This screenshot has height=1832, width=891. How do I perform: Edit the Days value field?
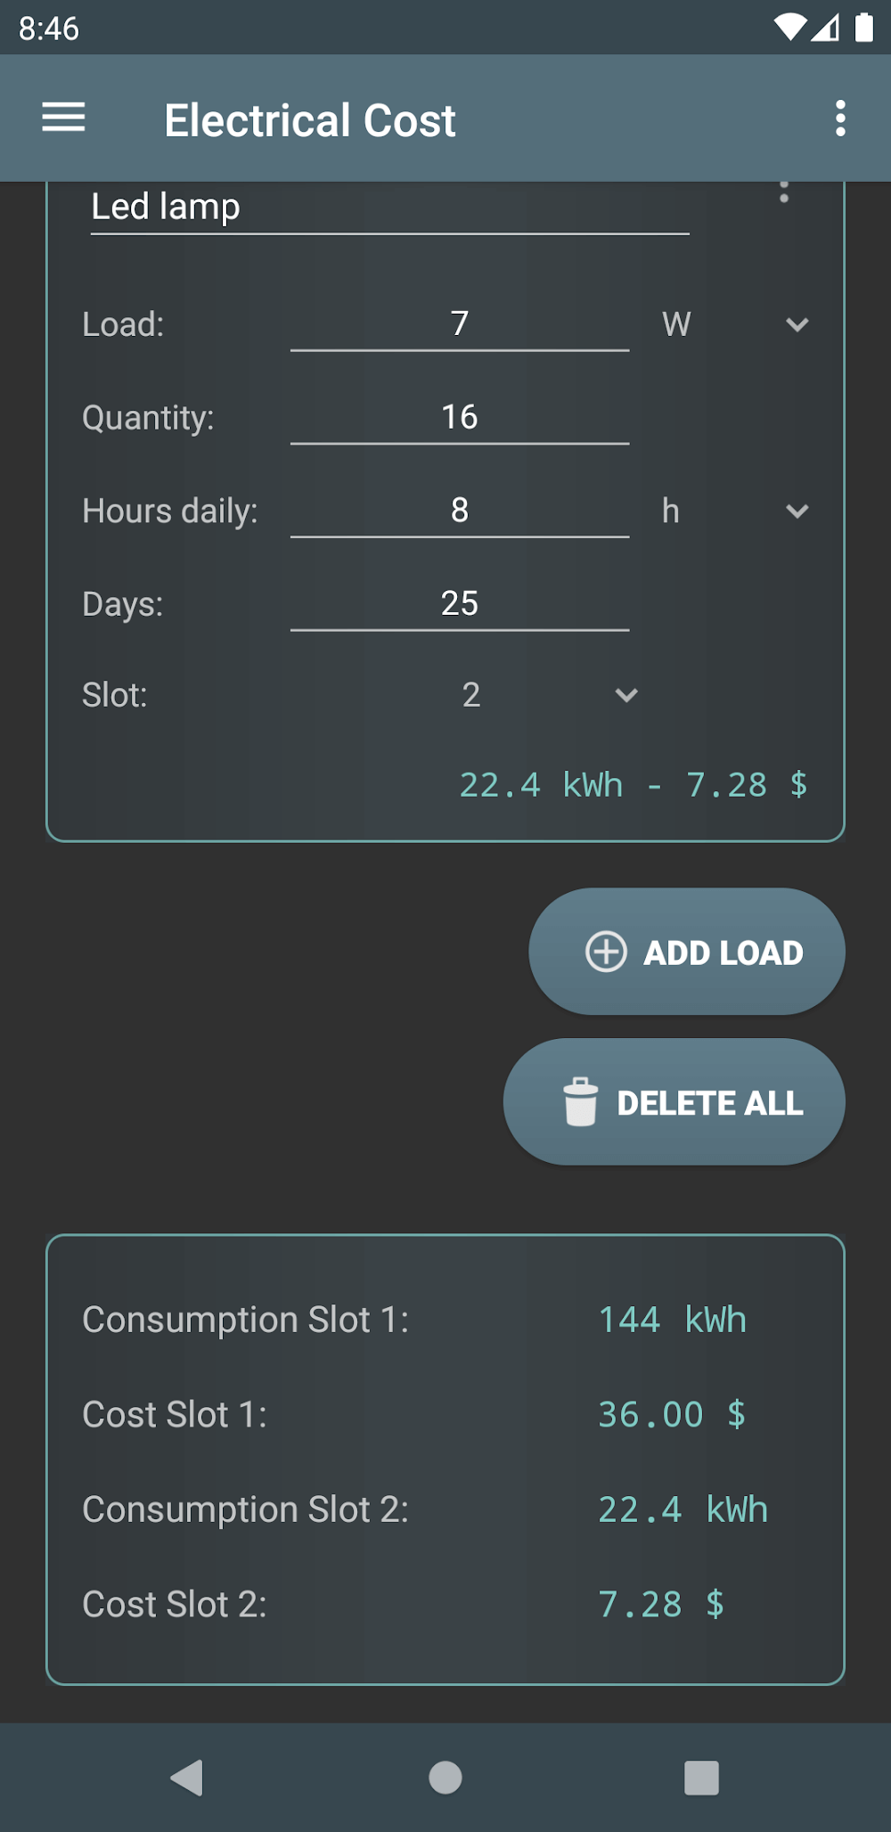click(460, 604)
